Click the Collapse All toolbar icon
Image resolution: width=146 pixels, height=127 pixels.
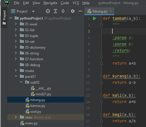[63, 11]
